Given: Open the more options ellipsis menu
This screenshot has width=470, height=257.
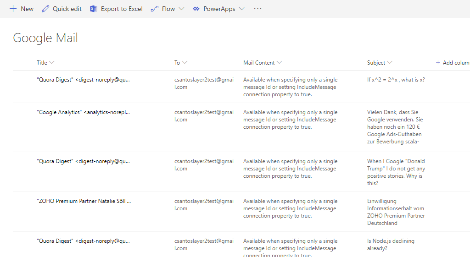Looking at the screenshot, I should (257, 9).
